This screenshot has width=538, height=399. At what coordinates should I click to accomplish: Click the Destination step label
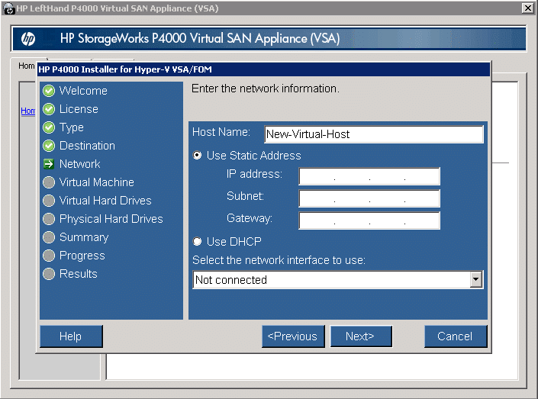point(87,146)
